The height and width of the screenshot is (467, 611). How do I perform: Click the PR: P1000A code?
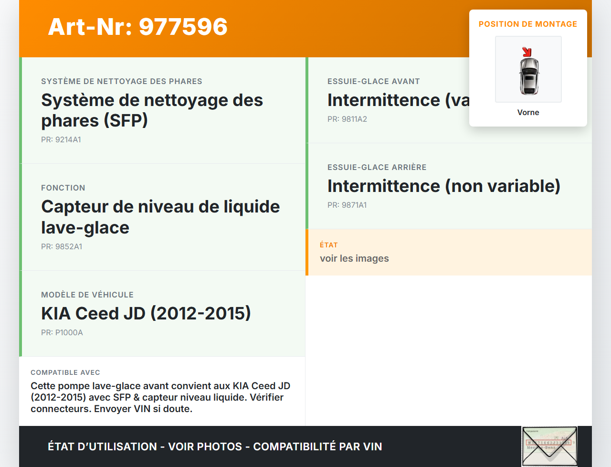point(62,333)
